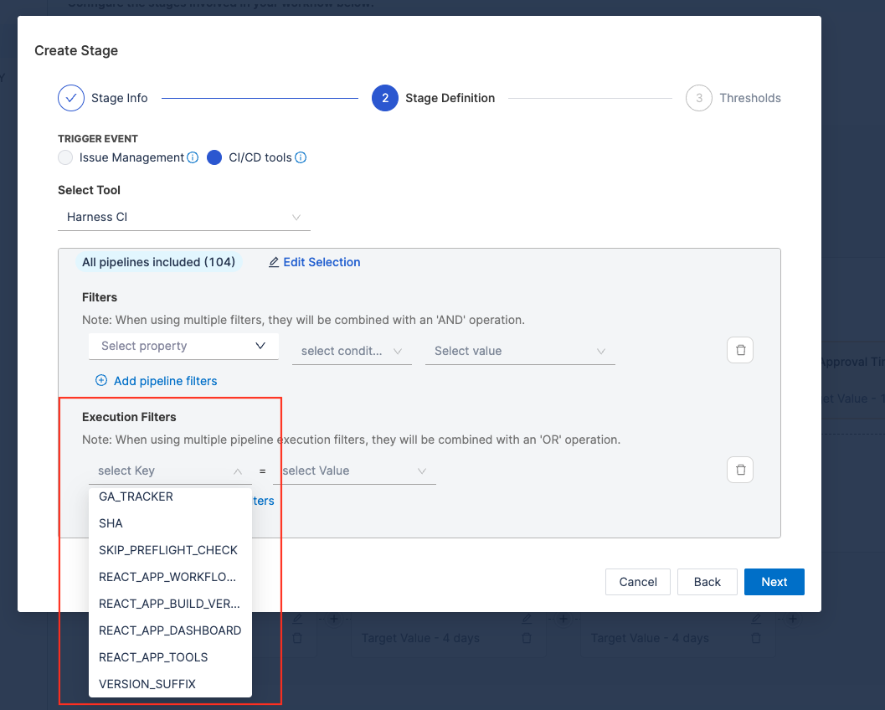Click the pencil icon beside Edit Selection
Image resolution: width=885 pixels, height=710 pixels.
(x=274, y=263)
